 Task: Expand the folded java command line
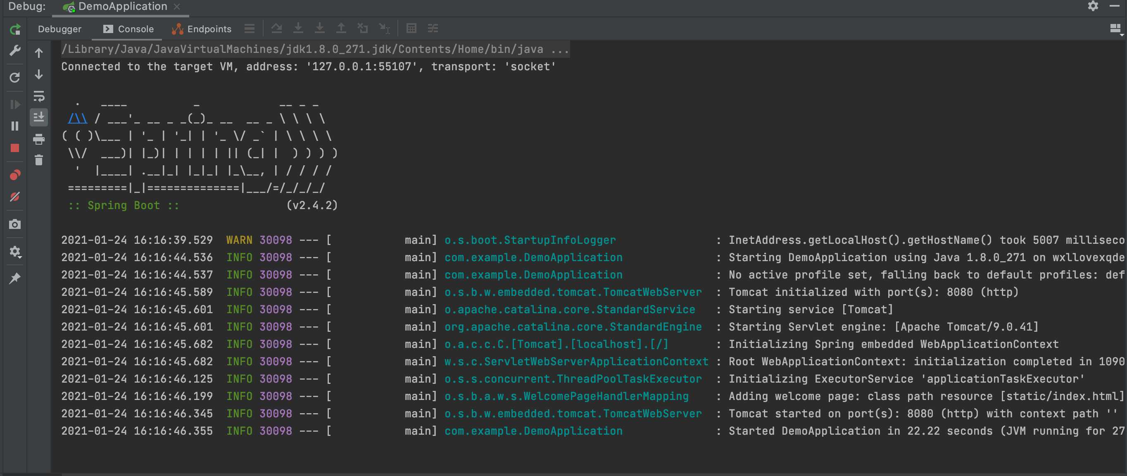click(x=559, y=49)
